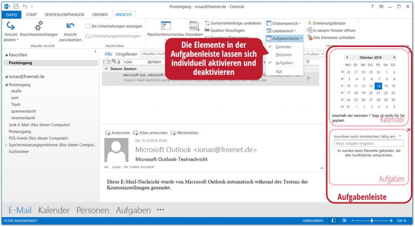415x227 pixels.
Task: Show Alle messages filter
Action: [109, 54]
